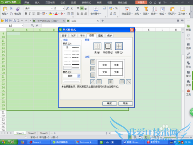Click the percent style icon
The height and width of the screenshot is (145, 193).
(116, 9)
